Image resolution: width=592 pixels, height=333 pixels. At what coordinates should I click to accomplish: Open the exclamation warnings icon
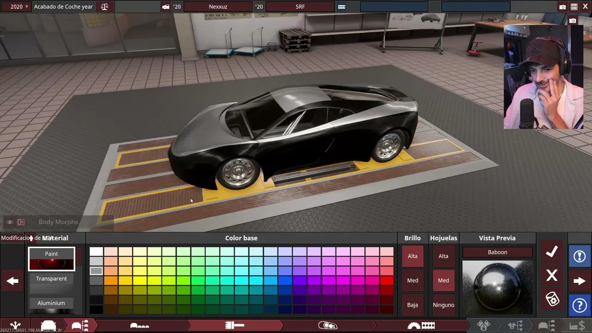pos(580,256)
